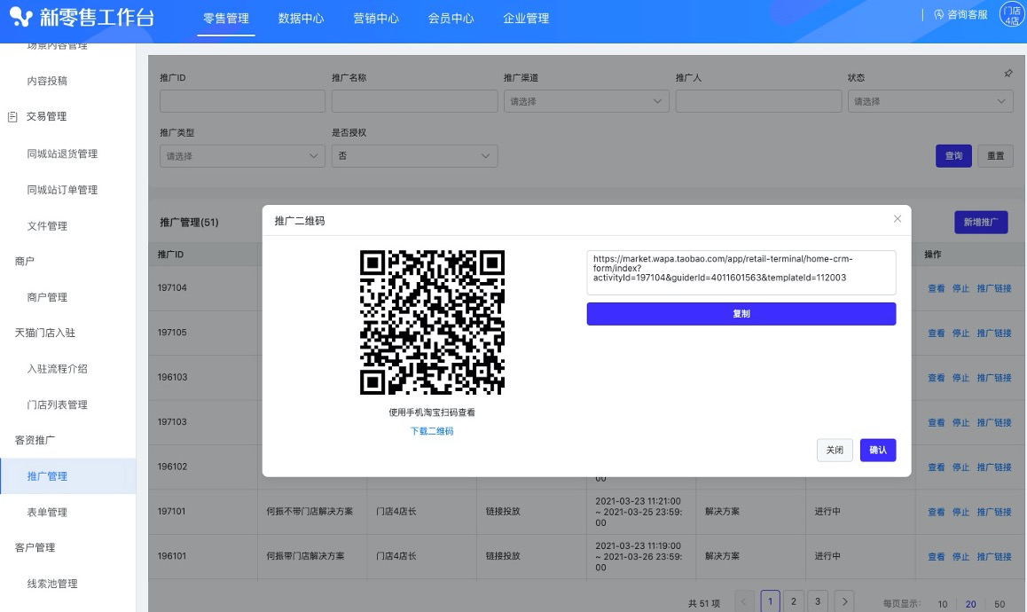1027x612 pixels.
Task: Click the 门店4店 avatar icon
Action: pos(1012,16)
